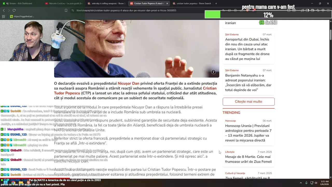This screenshot has width=332, height=187.
Task: Switch to the Marcelo CockLeu YouTube tab
Action: click(64, 3)
